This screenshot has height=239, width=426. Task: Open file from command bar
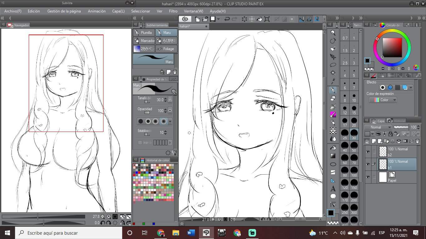205,19
